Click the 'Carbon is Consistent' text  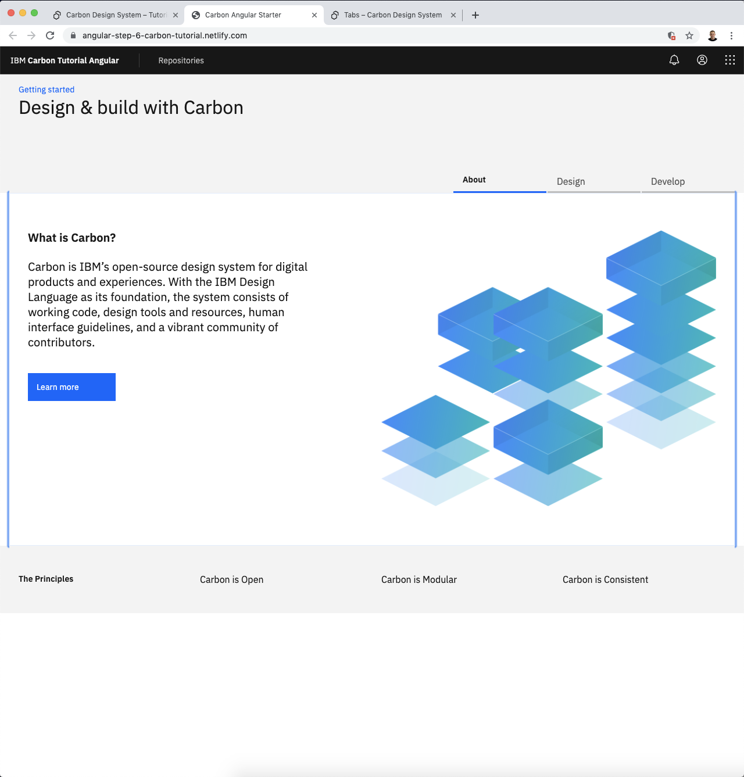[x=605, y=579]
